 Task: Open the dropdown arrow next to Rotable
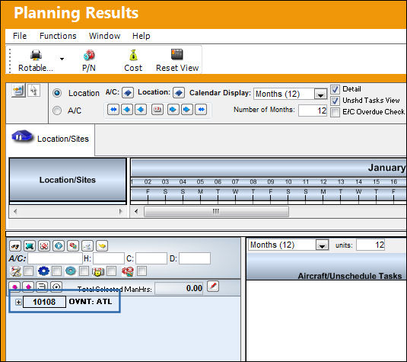pos(62,59)
